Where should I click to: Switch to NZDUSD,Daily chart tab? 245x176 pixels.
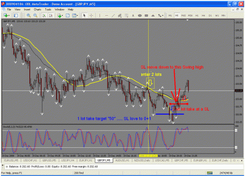[142, 160]
